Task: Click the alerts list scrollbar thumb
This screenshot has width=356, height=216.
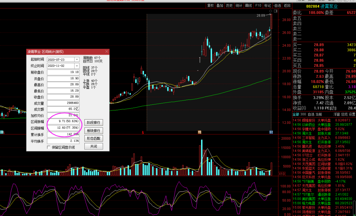Action: click(354, 208)
